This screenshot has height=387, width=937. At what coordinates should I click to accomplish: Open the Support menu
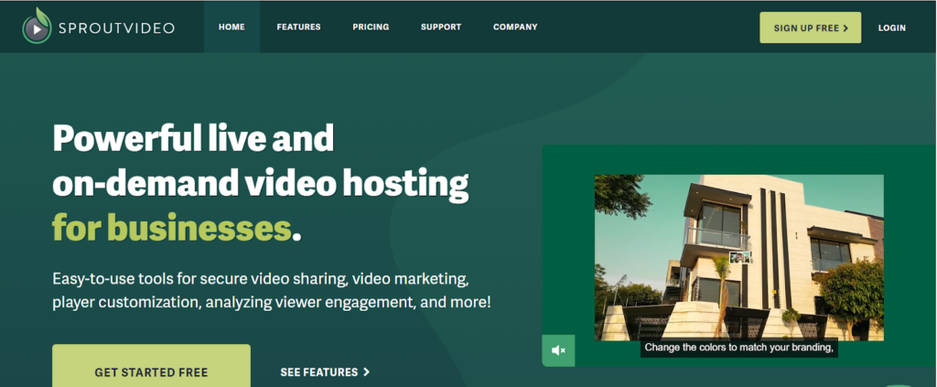441,27
